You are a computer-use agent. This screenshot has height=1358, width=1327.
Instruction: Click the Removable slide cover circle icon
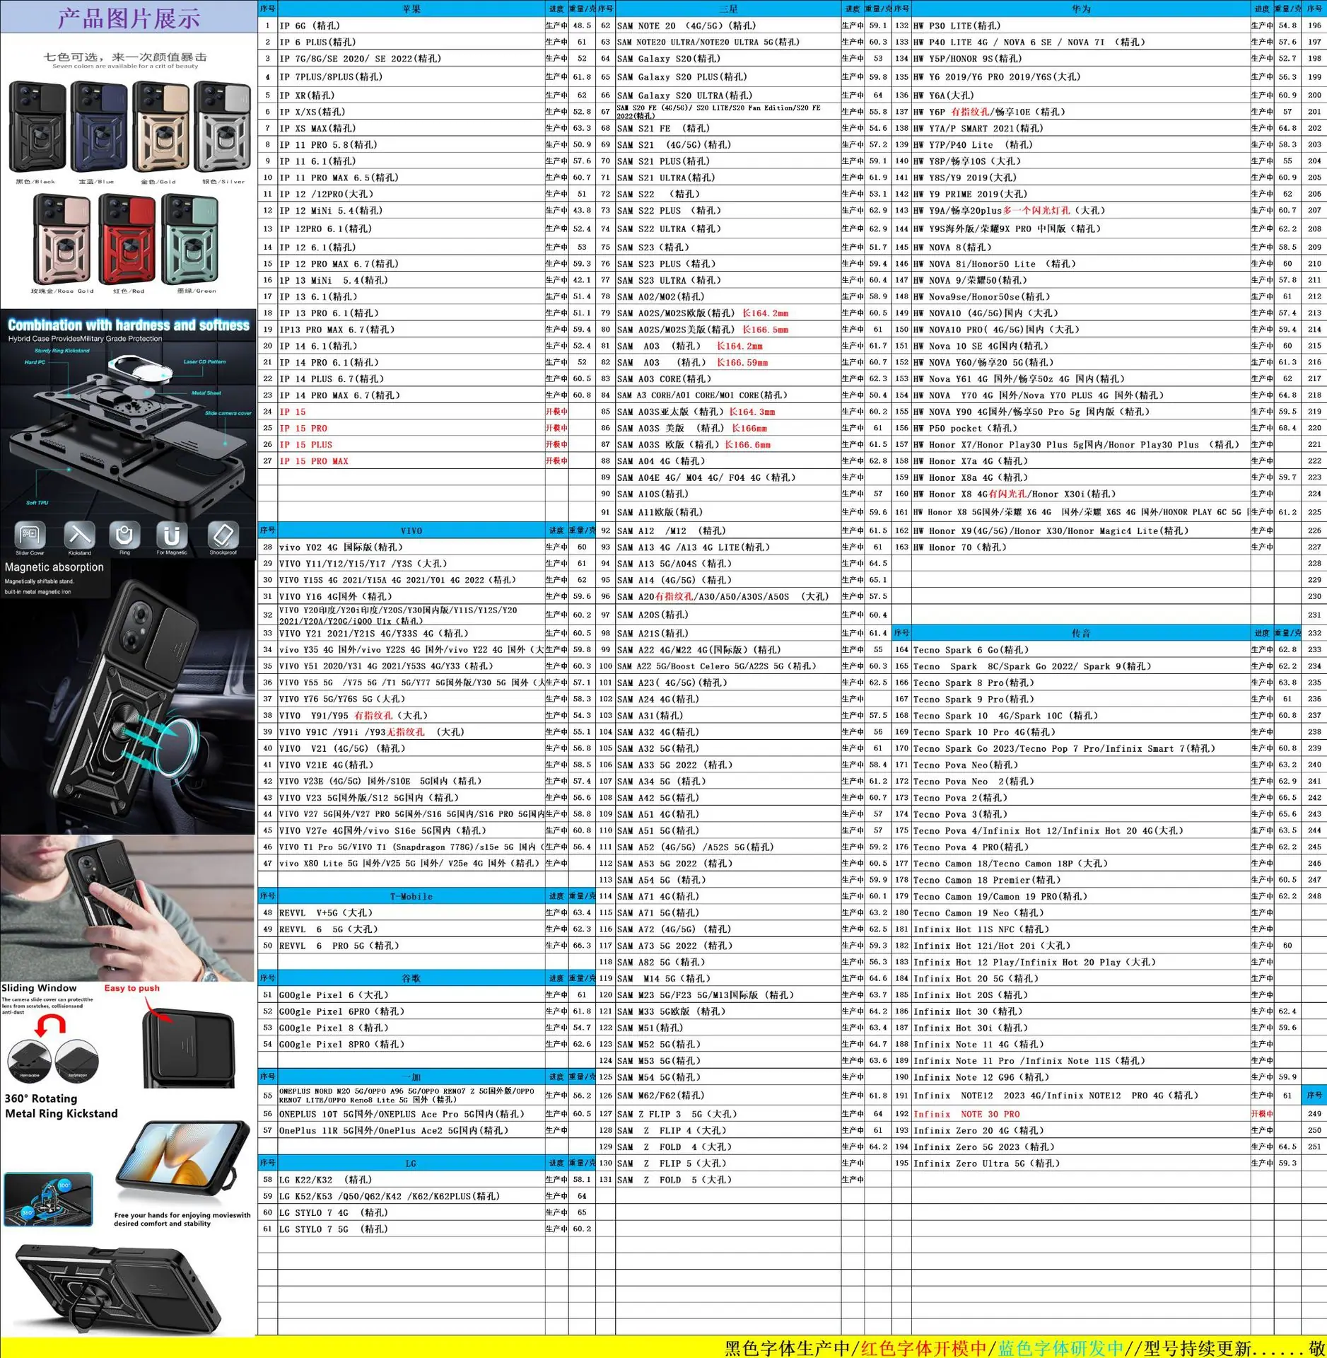click(29, 1060)
